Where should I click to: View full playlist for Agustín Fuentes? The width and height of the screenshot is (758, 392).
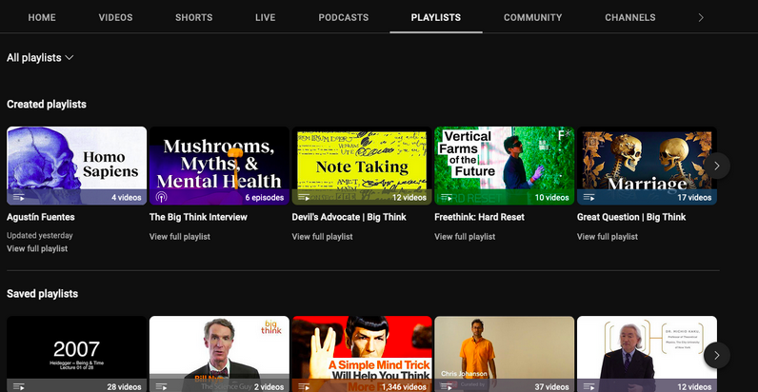point(37,248)
